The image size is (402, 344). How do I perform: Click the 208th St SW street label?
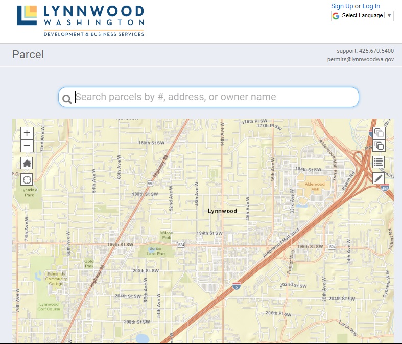tap(137, 322)
